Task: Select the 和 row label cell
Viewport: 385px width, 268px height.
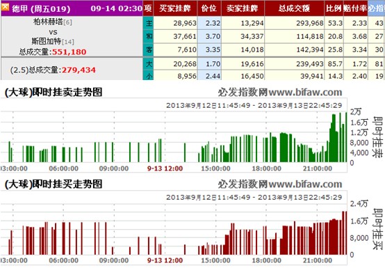Action: point(148,36)
